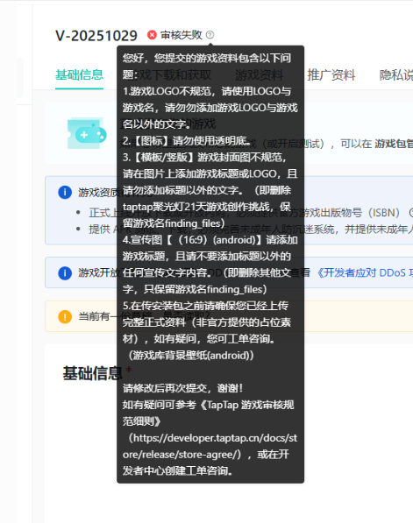Click the help icon next to 审核失败
The image size is (413, 523).
(x=210, y=35)
